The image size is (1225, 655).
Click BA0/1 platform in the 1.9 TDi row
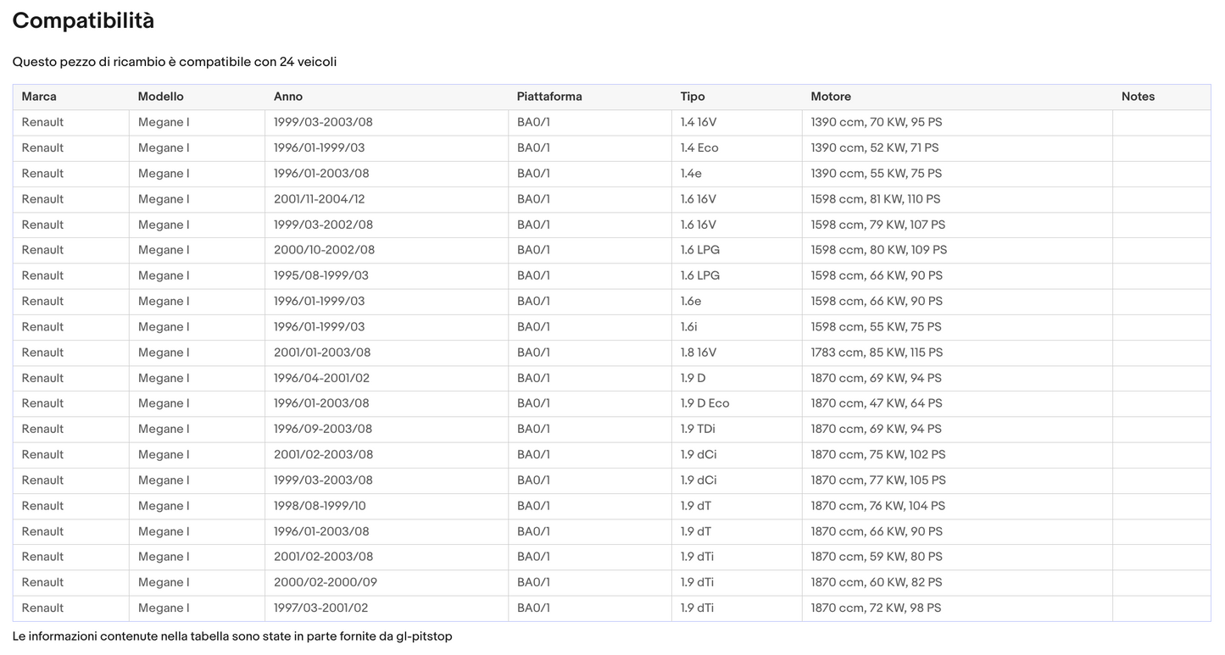pos(533,429)
